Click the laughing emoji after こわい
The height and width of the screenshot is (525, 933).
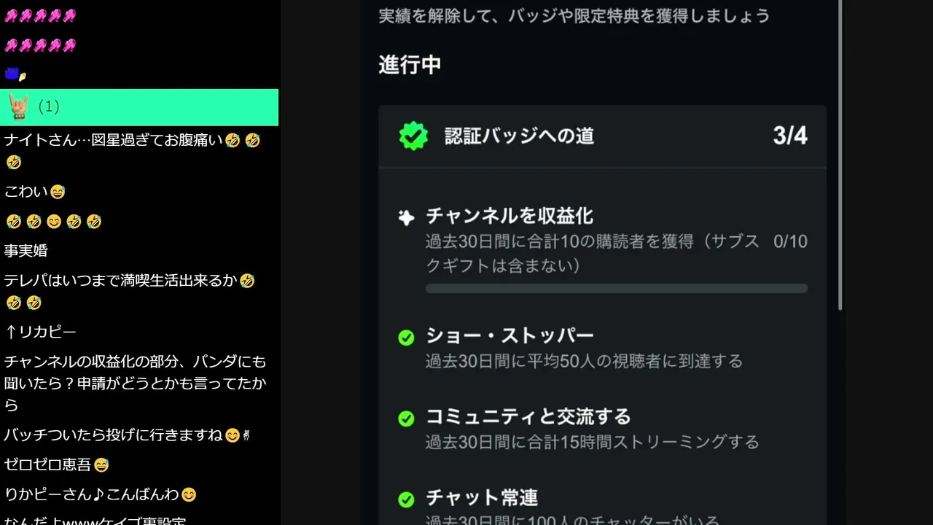tap(58, 192)
